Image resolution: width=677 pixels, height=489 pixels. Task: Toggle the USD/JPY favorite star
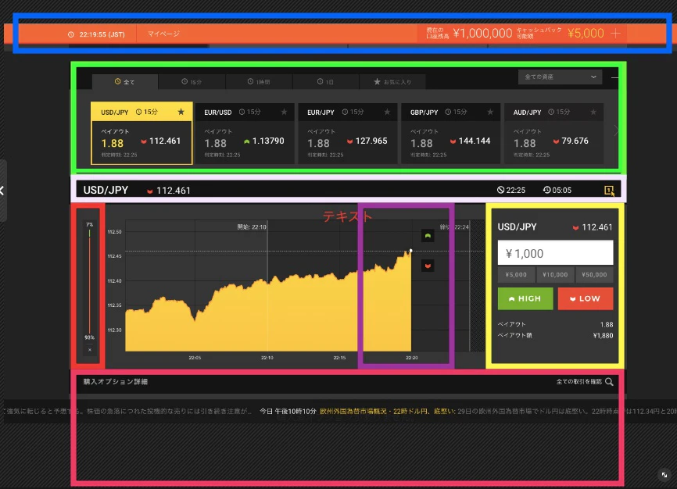pos(181,112)
